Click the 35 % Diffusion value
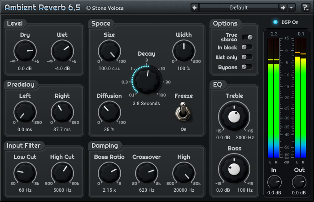Screen dimensions: 314x202 click(x=109, y=130)
